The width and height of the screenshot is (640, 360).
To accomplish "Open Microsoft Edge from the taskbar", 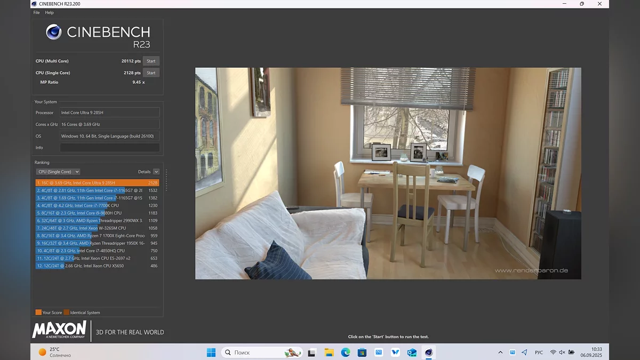I will click(346, 353).
